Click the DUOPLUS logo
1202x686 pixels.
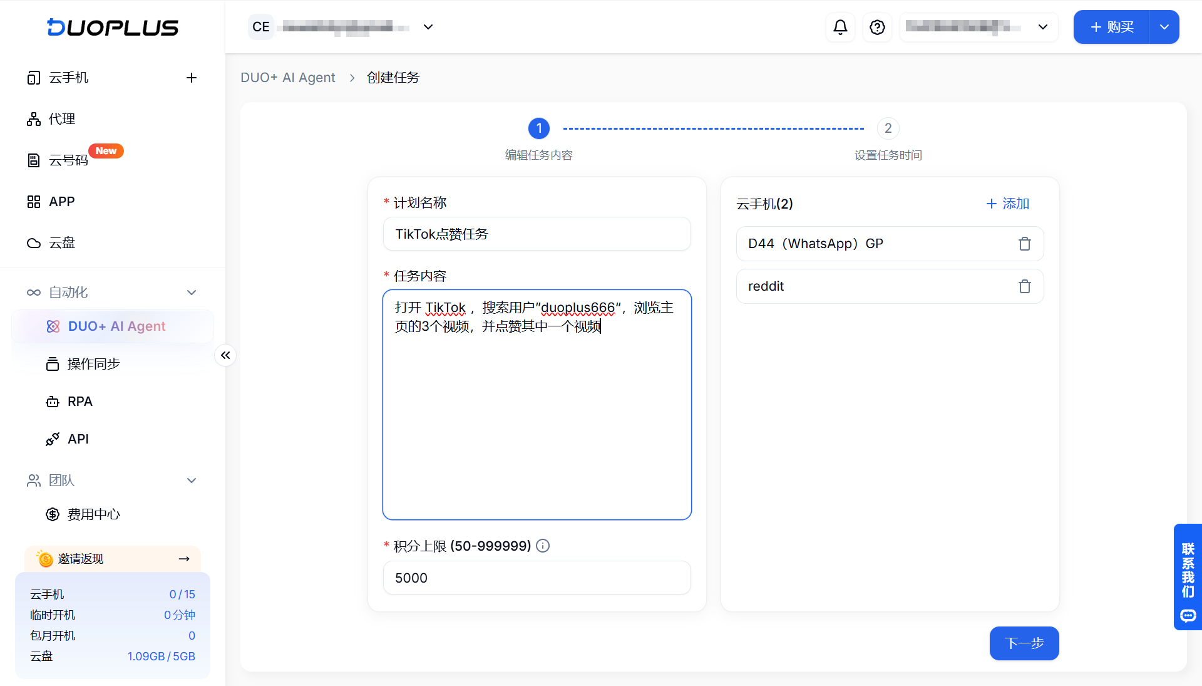[x=113, y=27]
